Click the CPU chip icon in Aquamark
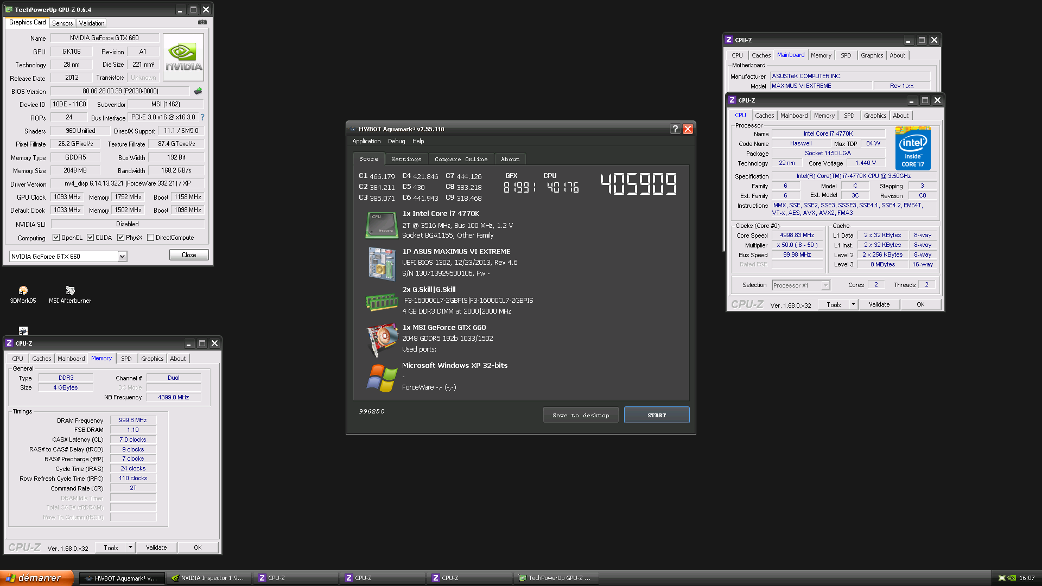 (x=382, y=225)
